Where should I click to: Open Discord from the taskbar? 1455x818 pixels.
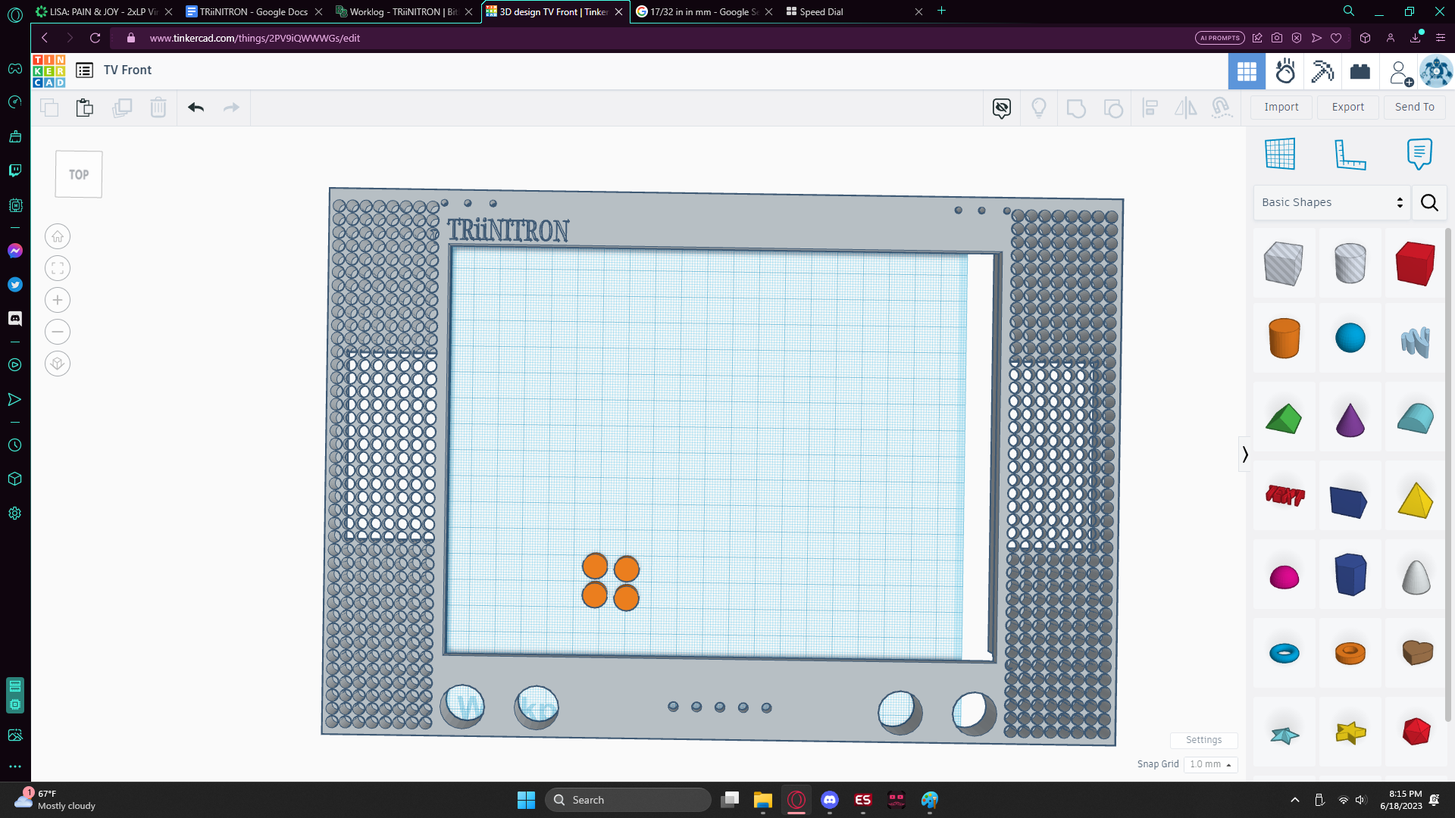(x=830, y=800)
